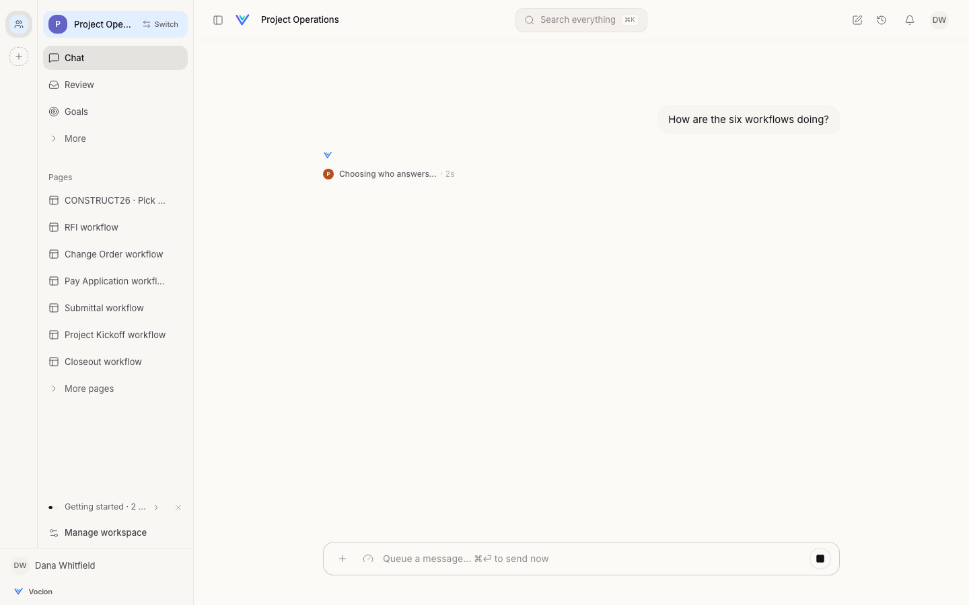Expand the More navigation section

115,138
